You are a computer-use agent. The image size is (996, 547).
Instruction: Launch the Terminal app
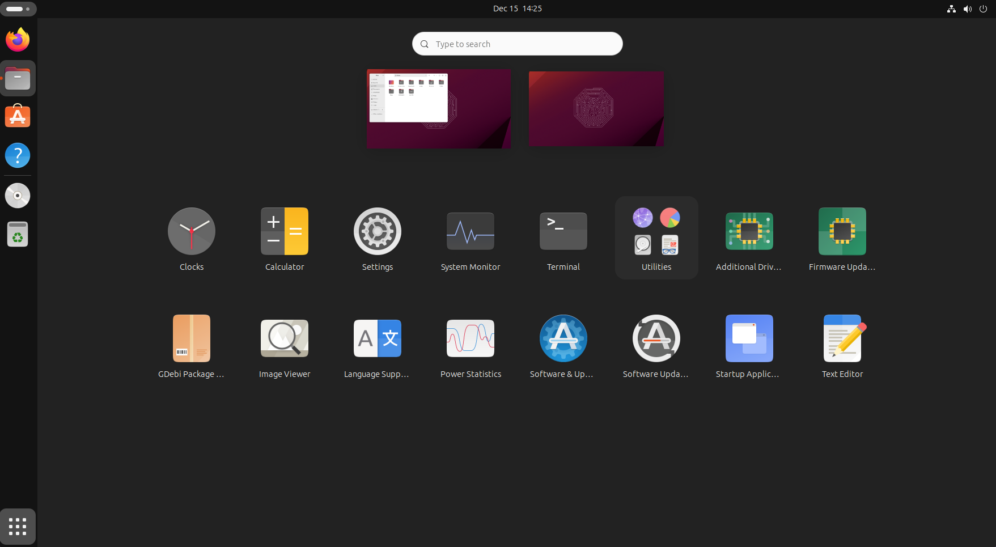563,231
